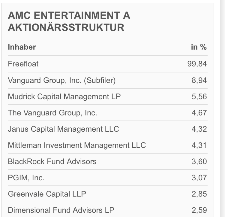Viewport: 225px width, 217px height.
Task: Open Vanguard Group, Inc. (Subfiler) entry
Action: pos(61,80)
